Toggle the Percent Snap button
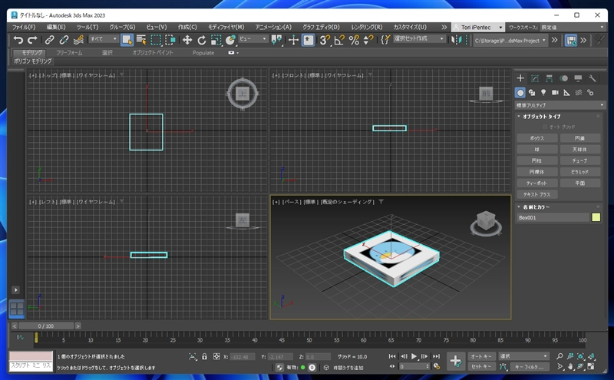 pos(354,40)
